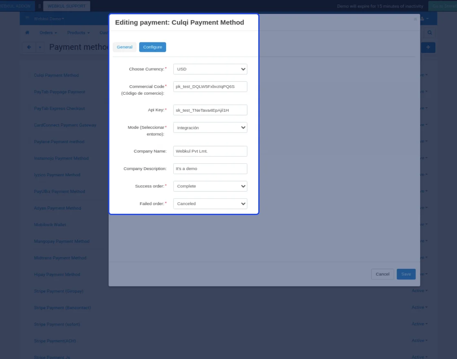Edit the Commercial Code field
Screen dimensions: 457x359
coord(210,86)
